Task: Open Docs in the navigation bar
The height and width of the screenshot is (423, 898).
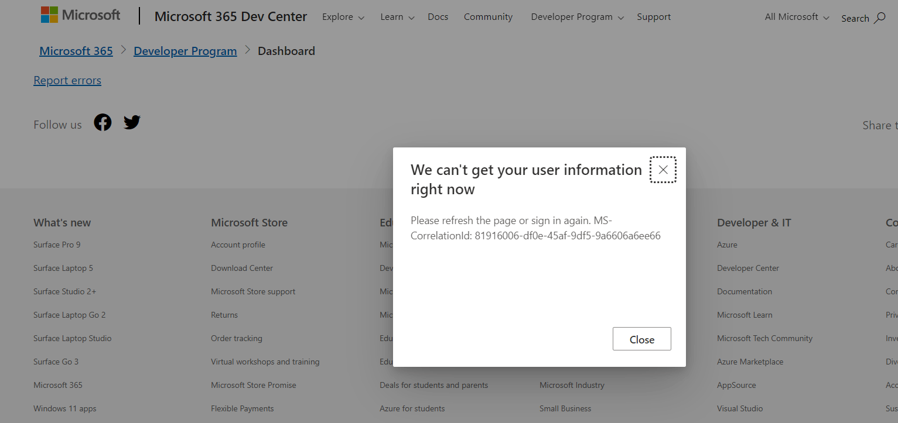Action: tap(438, 17)
